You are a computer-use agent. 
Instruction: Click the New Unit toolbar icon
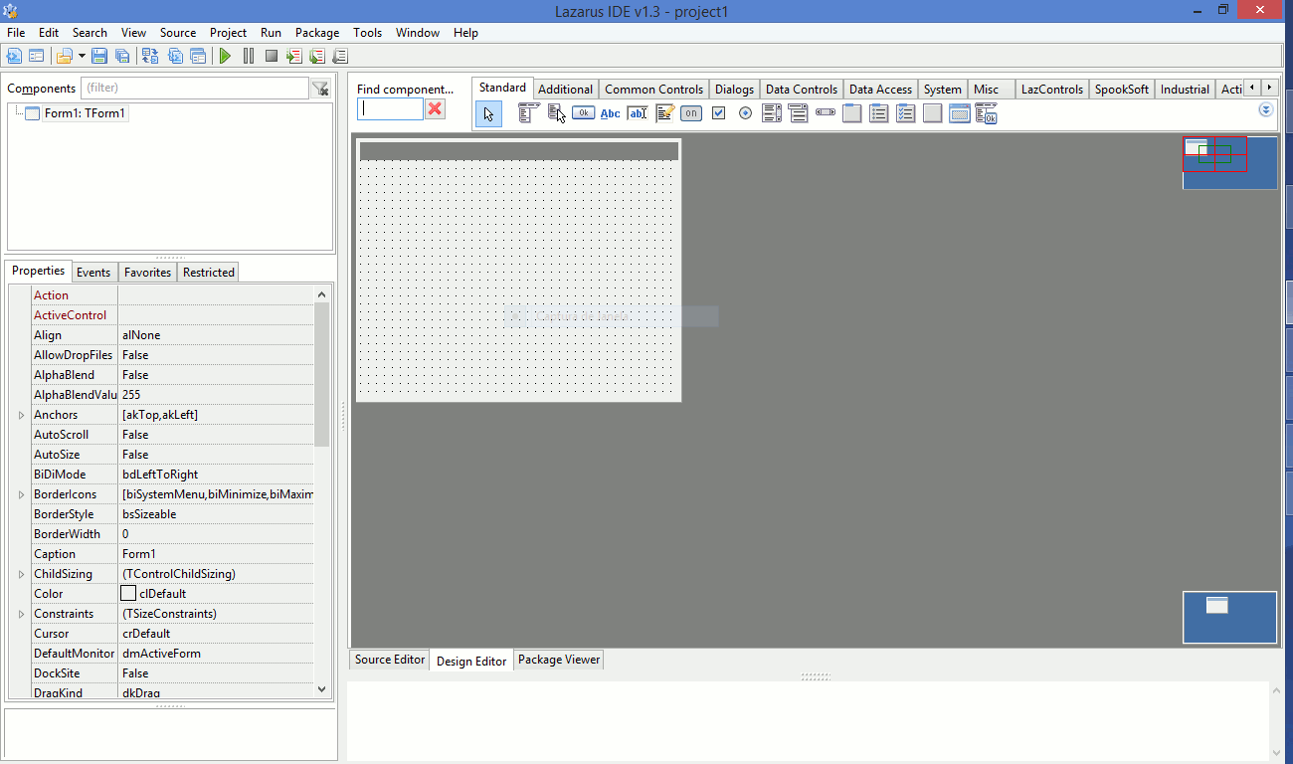coord(14,56)
